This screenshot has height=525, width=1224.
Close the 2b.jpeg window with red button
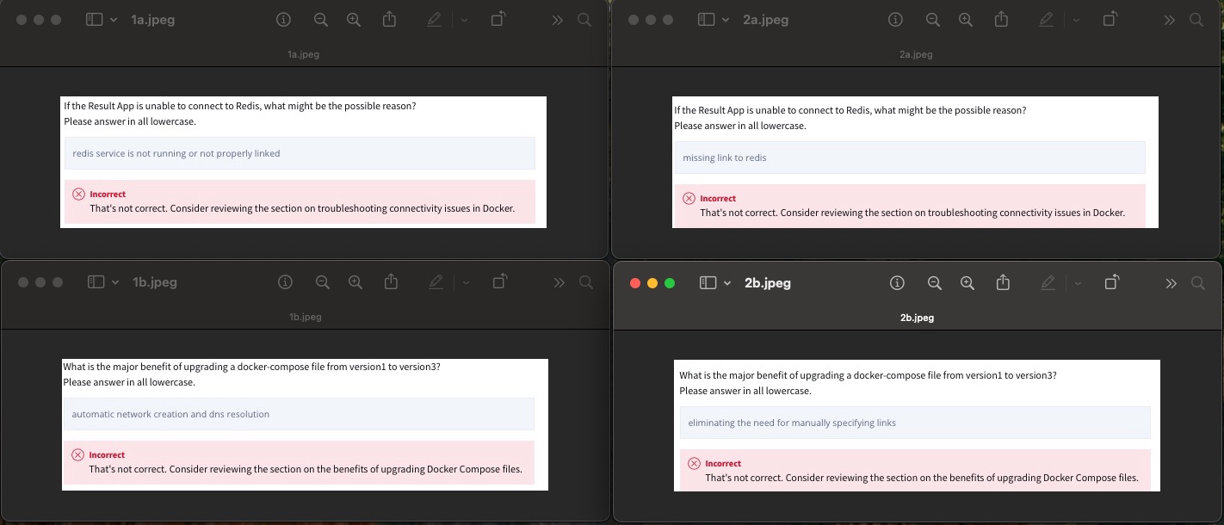pos(635,283)
